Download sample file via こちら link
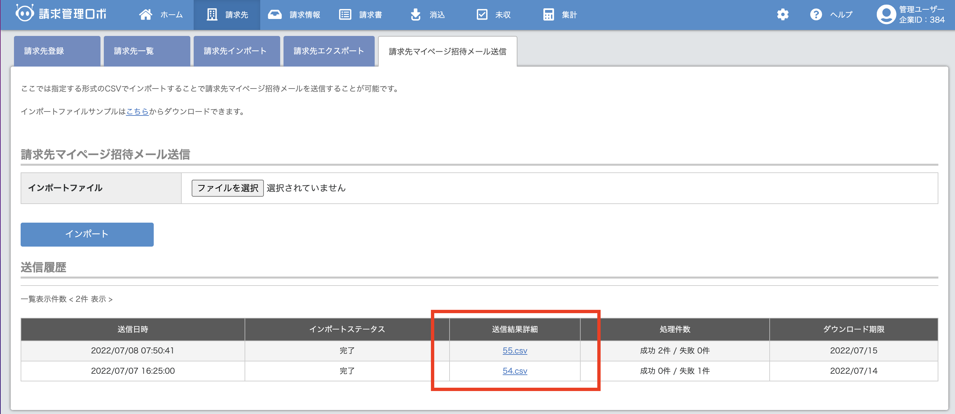Viewport: 955px width, 414px height. pyautogui.click(x=137, y=111)
